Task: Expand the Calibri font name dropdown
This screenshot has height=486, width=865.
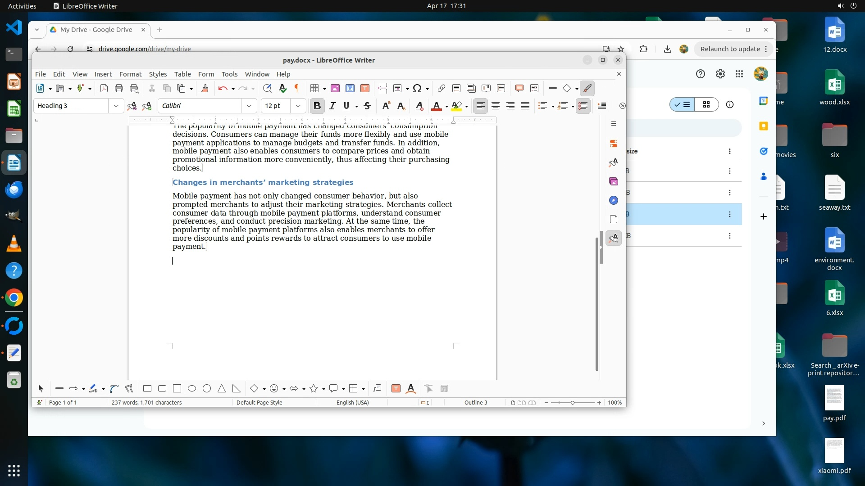Action: coord(249,106)
